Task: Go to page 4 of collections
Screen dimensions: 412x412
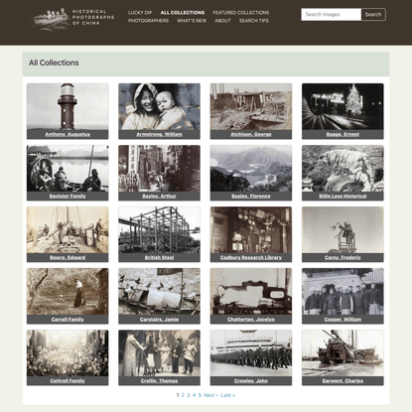Action: [x=194, y=395]
